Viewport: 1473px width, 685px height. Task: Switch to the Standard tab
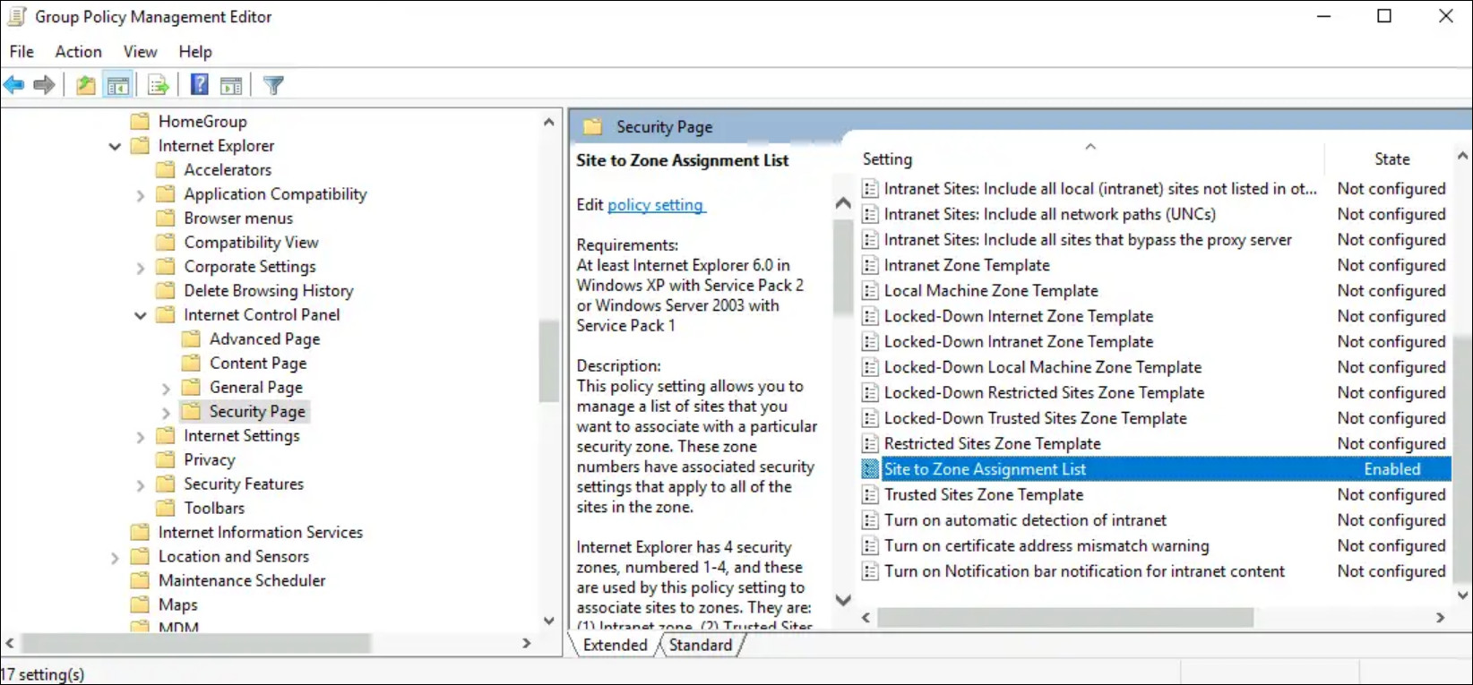coord(701,645)
